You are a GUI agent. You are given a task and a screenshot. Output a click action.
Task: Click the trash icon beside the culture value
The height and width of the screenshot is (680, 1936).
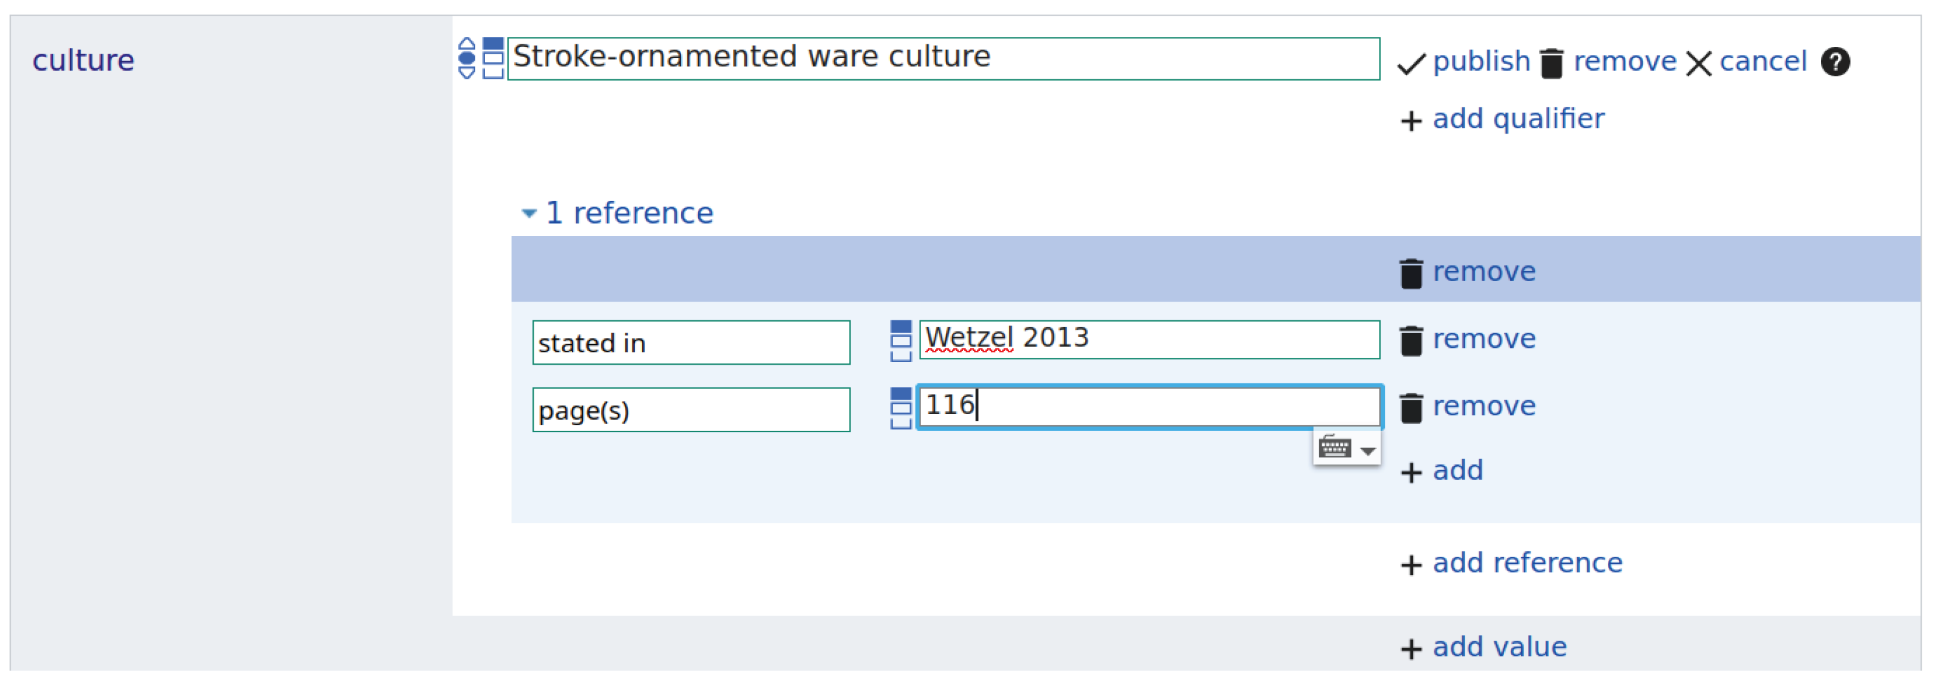pos(1551,63)
